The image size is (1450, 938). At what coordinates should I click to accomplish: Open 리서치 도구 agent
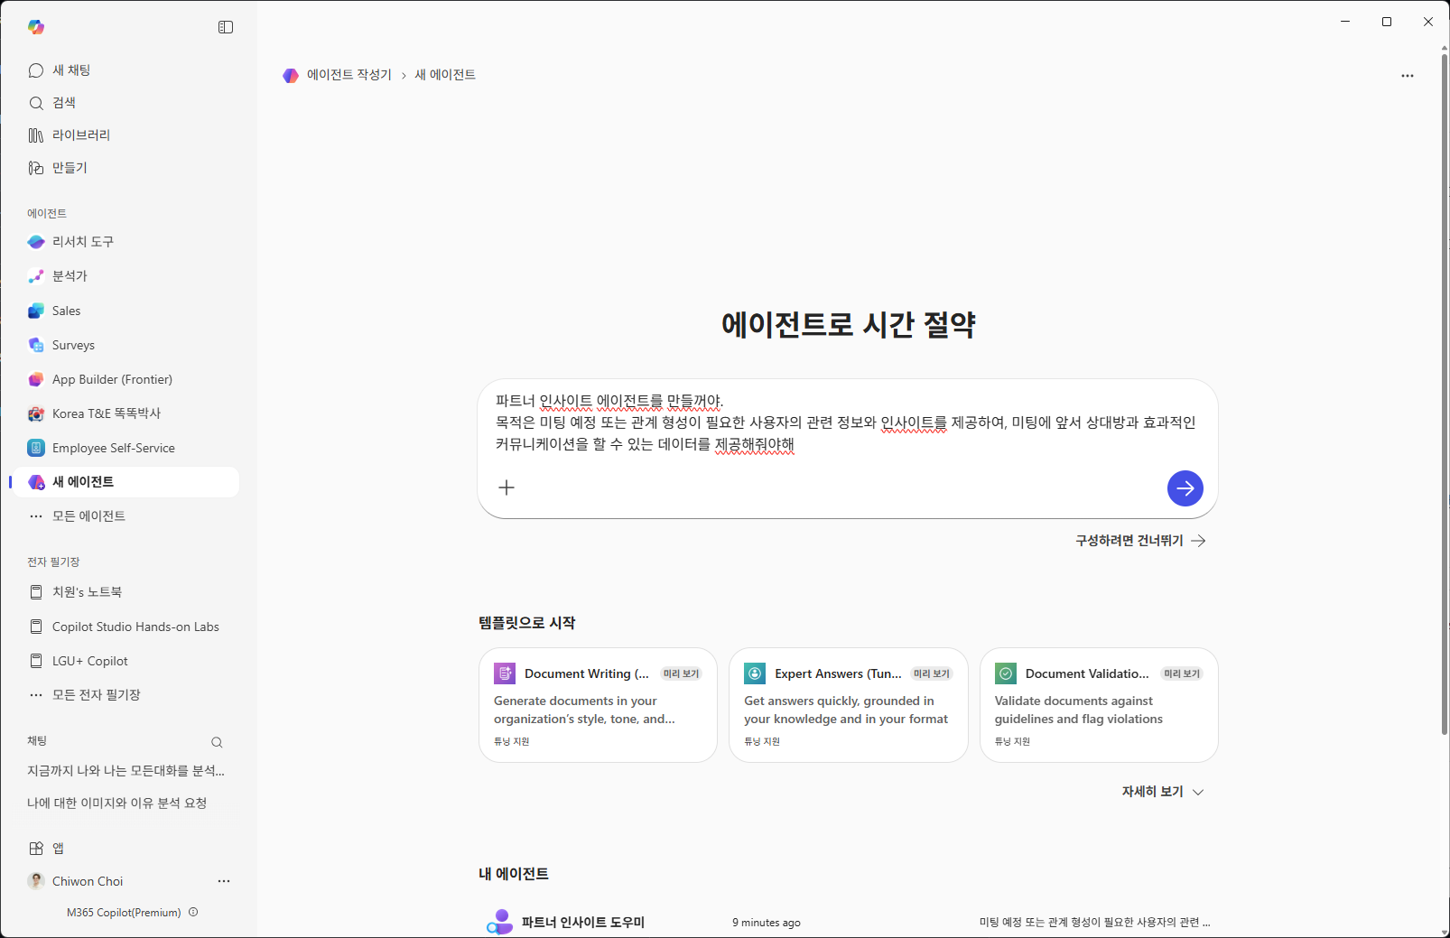click(126, 242)
